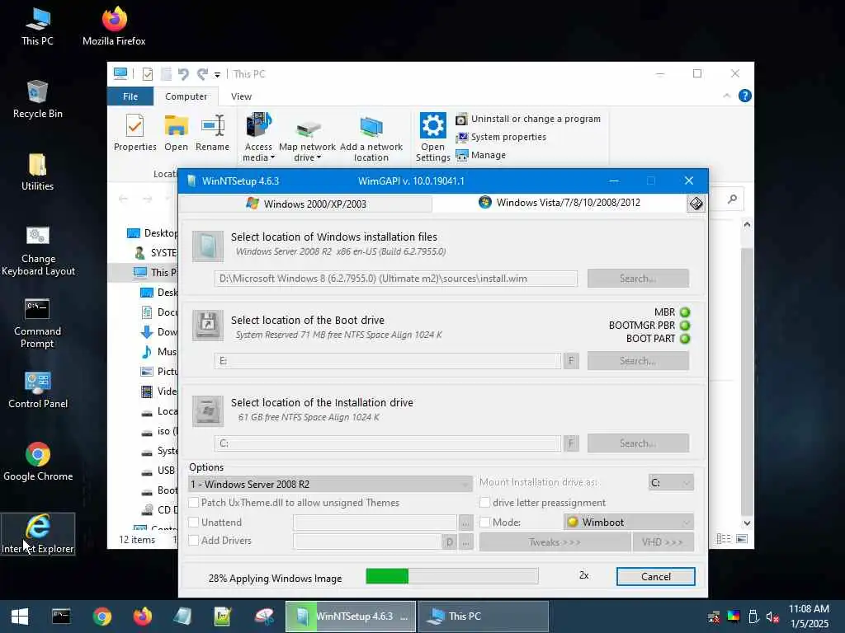This screenshot has height=633, width=845.
Task: Click Explorer search magnifier icon
Action: [x=732, y=199]
